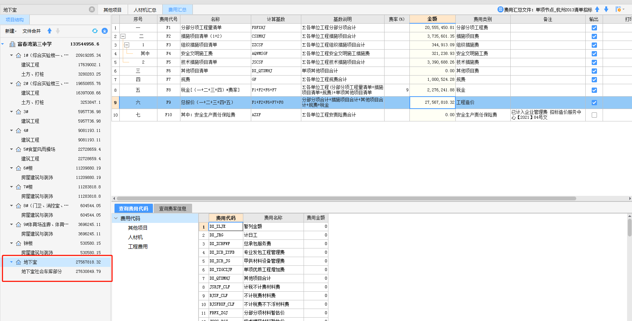Collapse the 地下室 panel with double-chevron icon
Viewport: 632px width, 321px height.
pos(92,9)
